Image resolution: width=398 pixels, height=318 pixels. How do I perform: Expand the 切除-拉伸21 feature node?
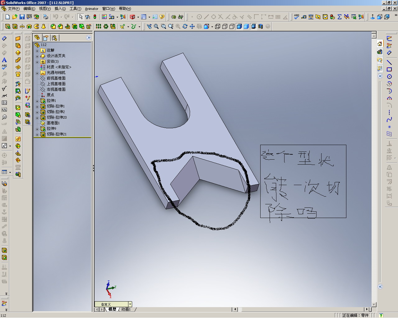(37, 134)
